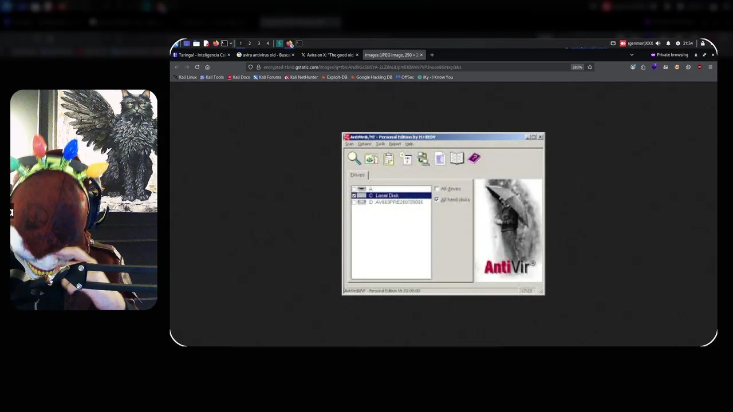Switch to workspace 2 in panel

pyautogui.click(x=250, y=43)
